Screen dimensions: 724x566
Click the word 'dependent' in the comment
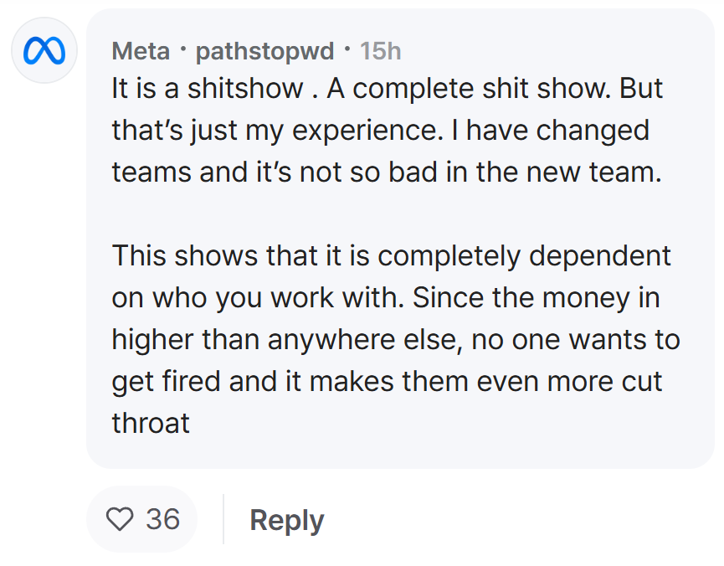600,256
